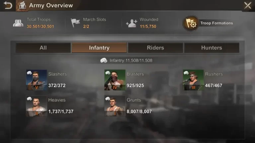Tap the Wounded person plus icon
Viewport: 255px width, 143px height.
tap(132, 24)
